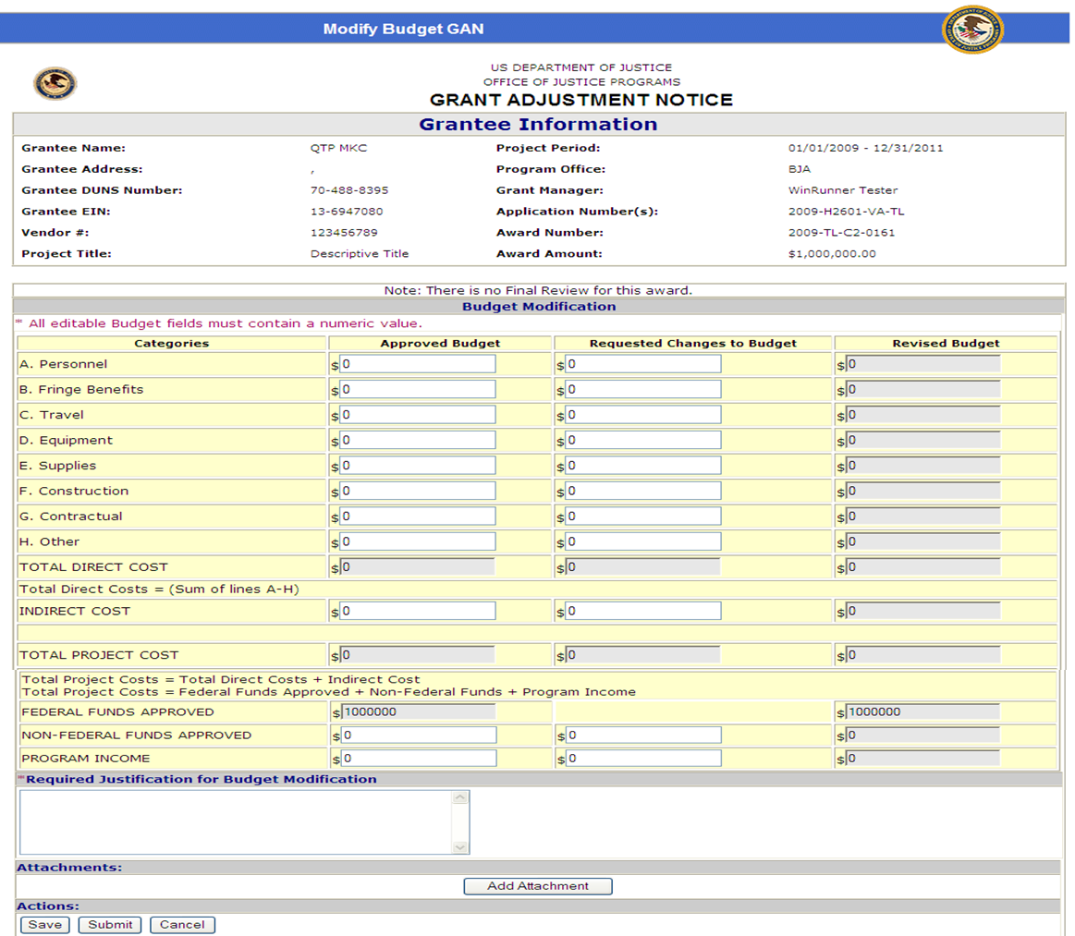Image resolution: width=1075 pixels, height=936 pixels.
Task: Click the Save button
Action: [x=44, y=924]
